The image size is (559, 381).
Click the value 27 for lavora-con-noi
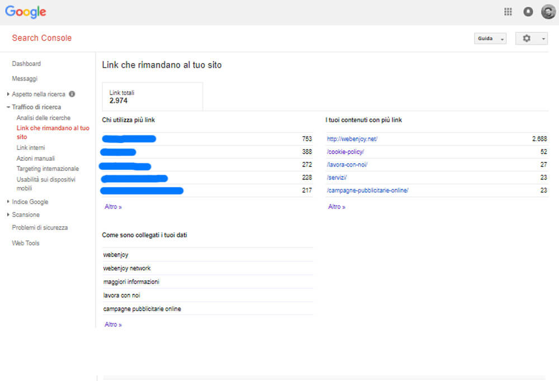click(543, 165)
